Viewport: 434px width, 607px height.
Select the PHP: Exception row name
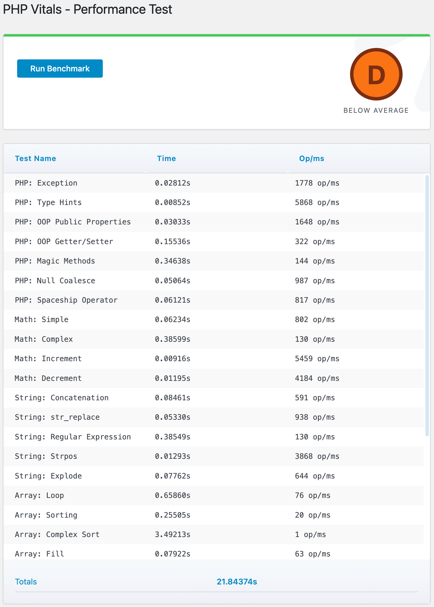[46, 183]
